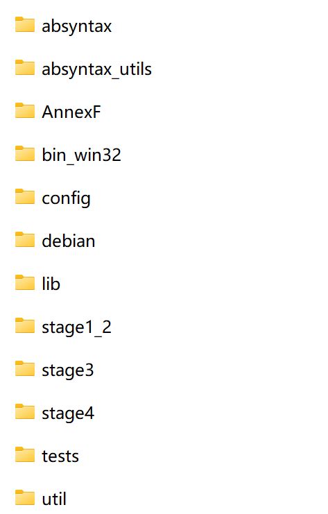Click the absyntax folder icon
328x514 pixels.
click(x=25, y=24)
